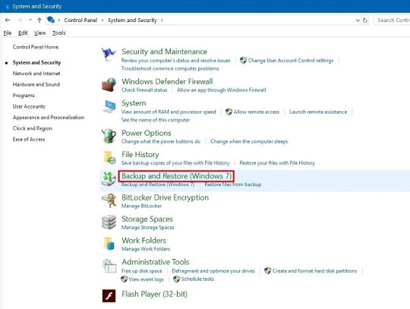Click the forward navigation arrow

(20, 20)
